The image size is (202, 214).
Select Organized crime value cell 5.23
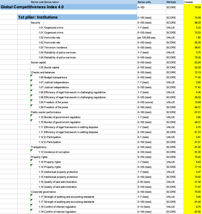tap(192, 28)
